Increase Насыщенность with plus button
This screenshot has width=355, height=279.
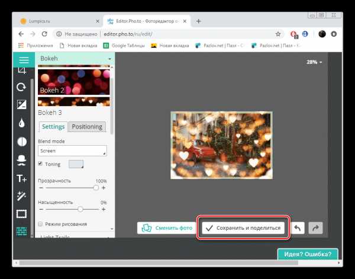104,209
